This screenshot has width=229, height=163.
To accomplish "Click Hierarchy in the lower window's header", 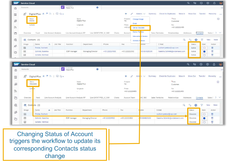I will pyautogui.click(x=212, y=76).
